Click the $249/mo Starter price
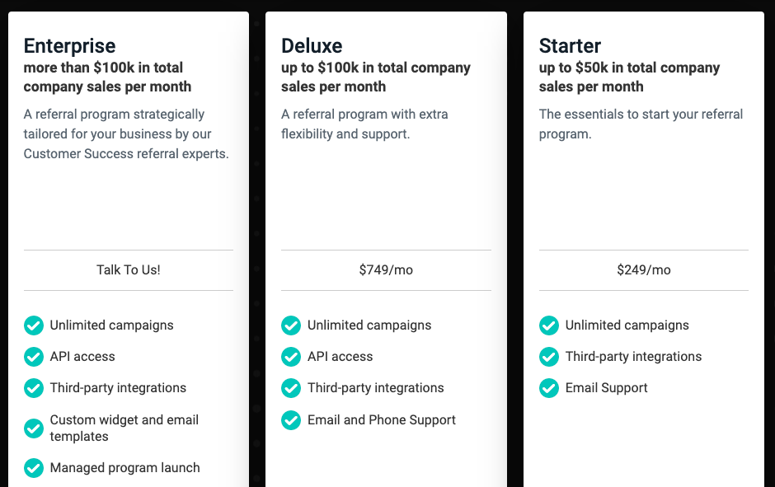Screen dimensions: 775x487 (x=644, y=270)
